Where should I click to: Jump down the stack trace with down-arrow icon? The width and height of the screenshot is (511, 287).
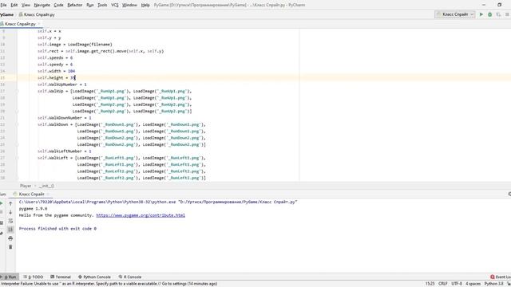(10, 212)
